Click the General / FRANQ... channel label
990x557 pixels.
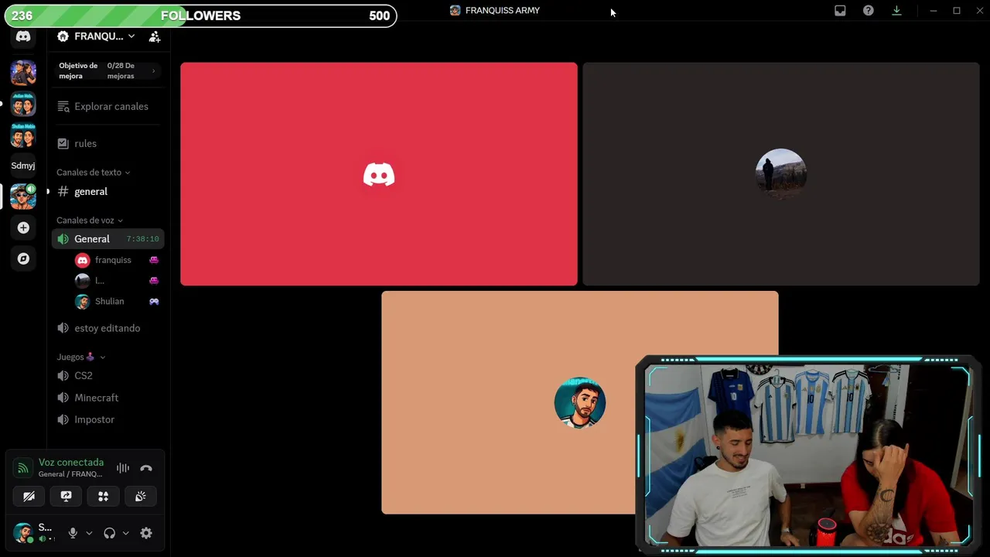pyautogui.click(x=70, y=474)
